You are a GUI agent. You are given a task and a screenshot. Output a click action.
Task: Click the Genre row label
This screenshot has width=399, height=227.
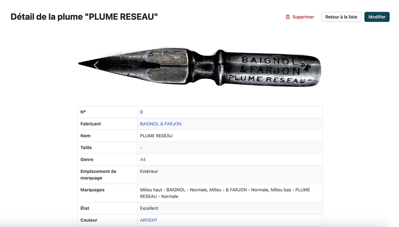pos(87,159)
